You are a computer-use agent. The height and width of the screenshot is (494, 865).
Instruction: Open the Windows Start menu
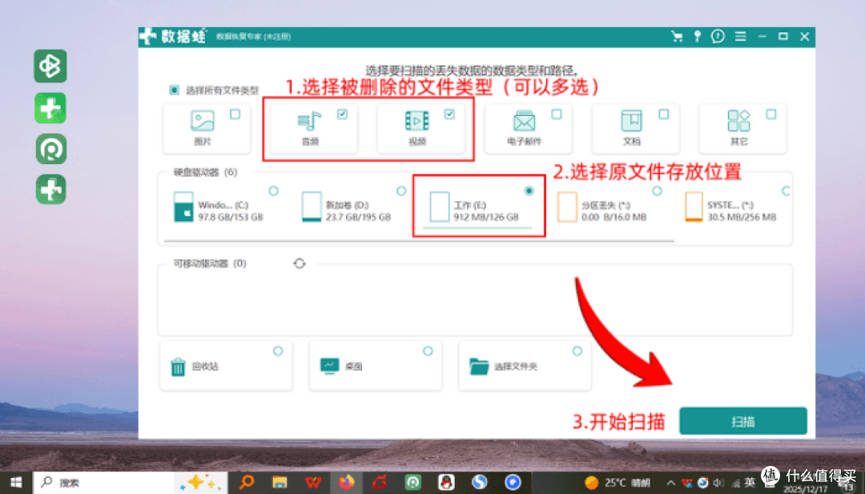[x=15, y=483]
